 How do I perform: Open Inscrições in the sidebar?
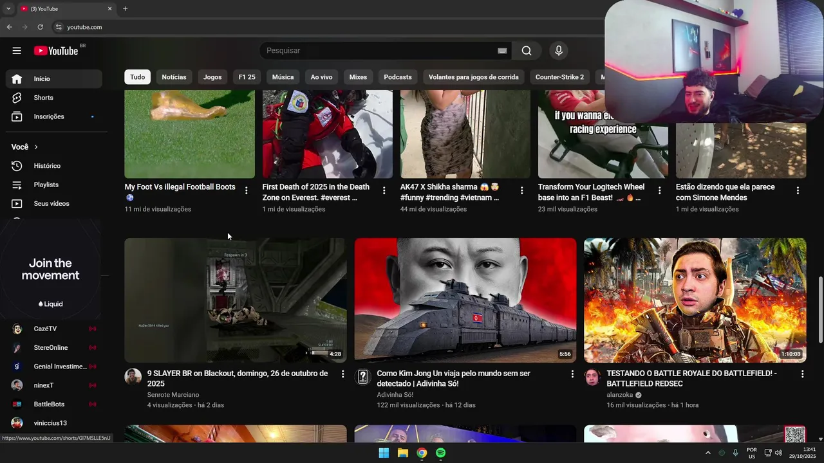[54, 116]
